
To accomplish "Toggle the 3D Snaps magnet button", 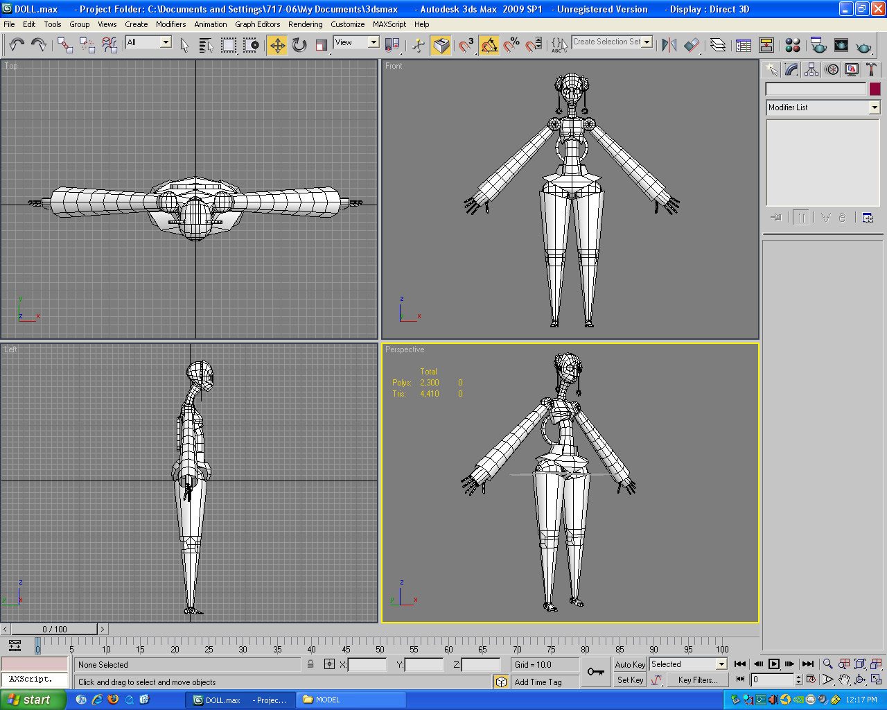I will 466,45.
